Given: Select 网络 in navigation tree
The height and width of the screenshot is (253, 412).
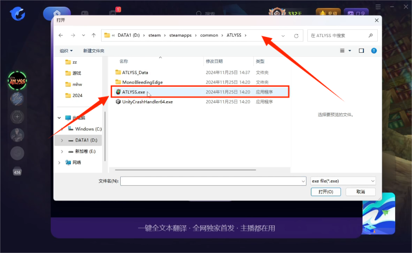Looking at the screenshot, I should tap(73, 162).
